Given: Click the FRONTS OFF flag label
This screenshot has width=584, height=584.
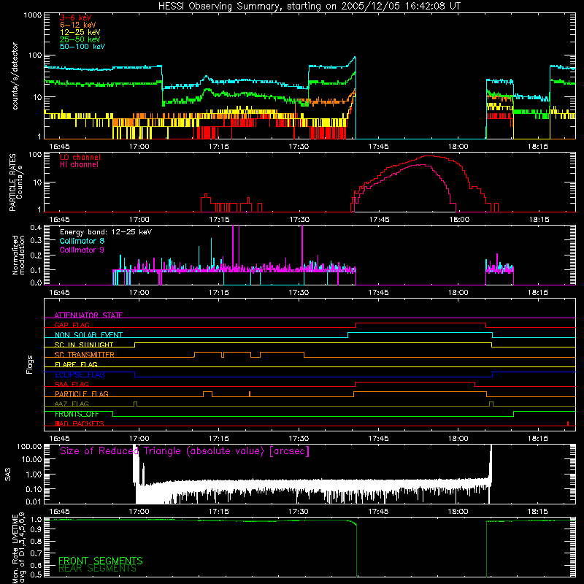Looking at the screenshot, I should (77, 414).
